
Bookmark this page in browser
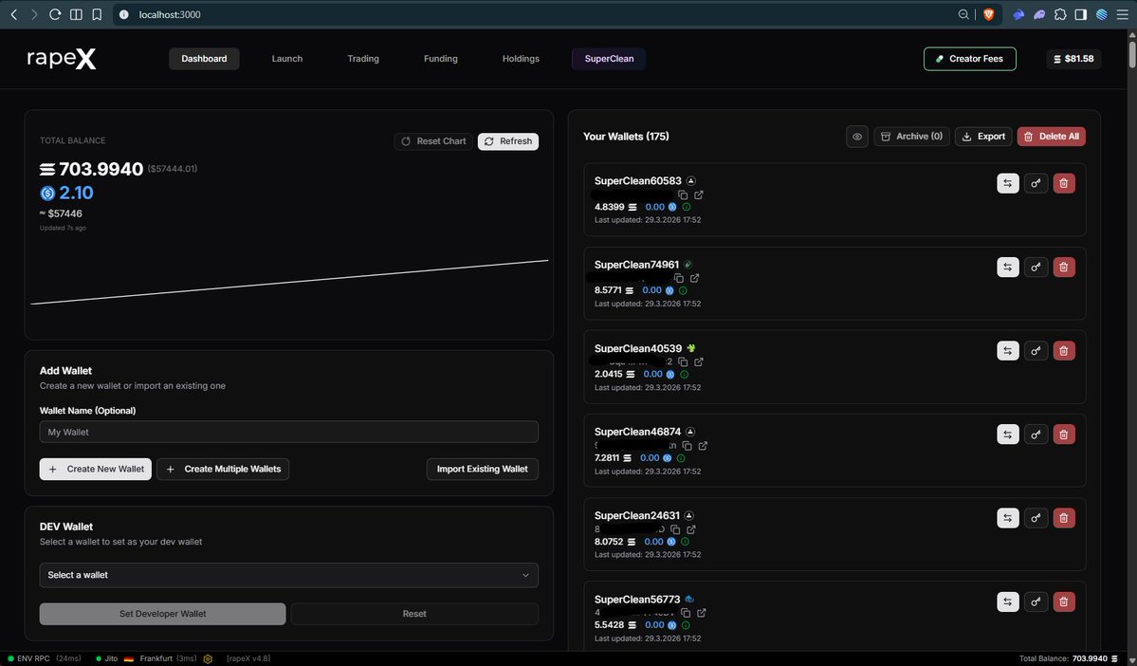pyautogui.click(x=97, y=14)
